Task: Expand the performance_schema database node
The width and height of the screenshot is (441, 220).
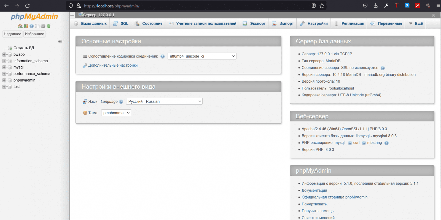Action: (4, 74)
